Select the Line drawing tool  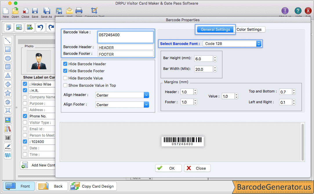click(8, 41)
